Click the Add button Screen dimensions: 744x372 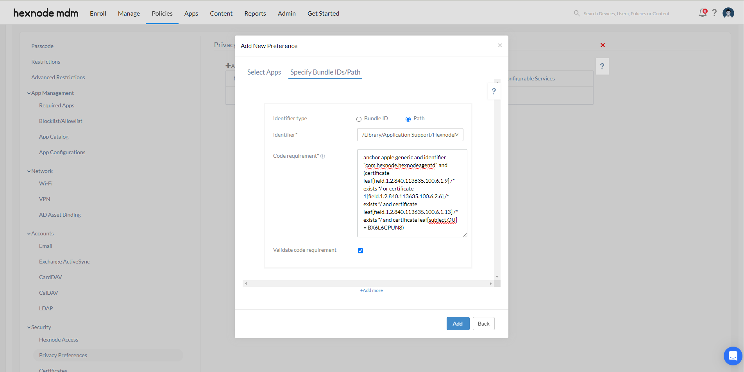[458, 324]
